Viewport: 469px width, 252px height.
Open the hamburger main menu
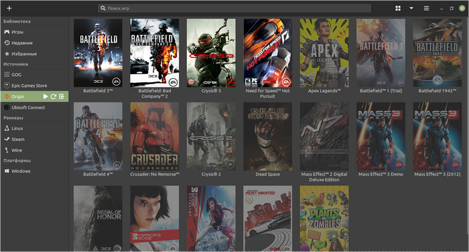click(x=426, y=9)
